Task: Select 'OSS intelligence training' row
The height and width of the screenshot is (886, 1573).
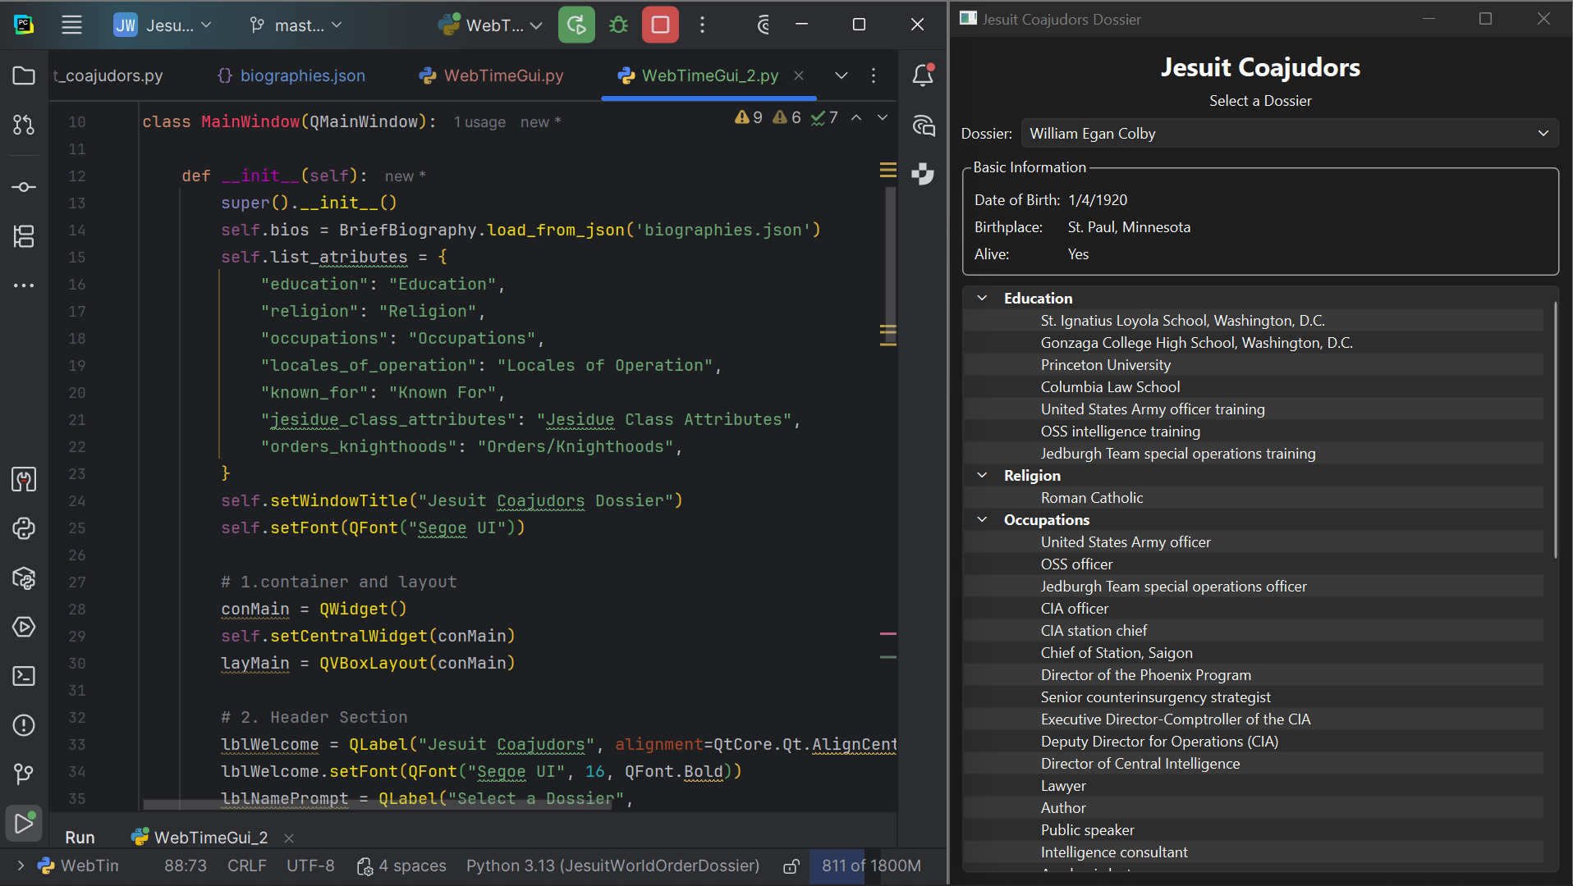Action: (x=1253, y=431)
